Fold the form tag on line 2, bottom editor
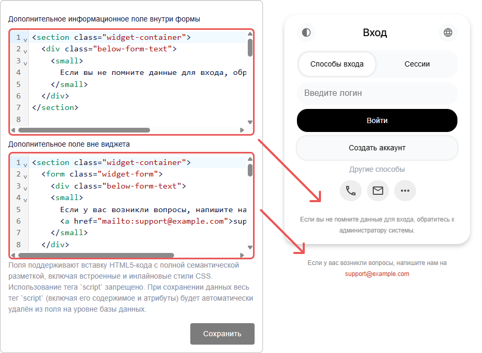This screenshot has width=482, height=353. [x=25, y=175]
